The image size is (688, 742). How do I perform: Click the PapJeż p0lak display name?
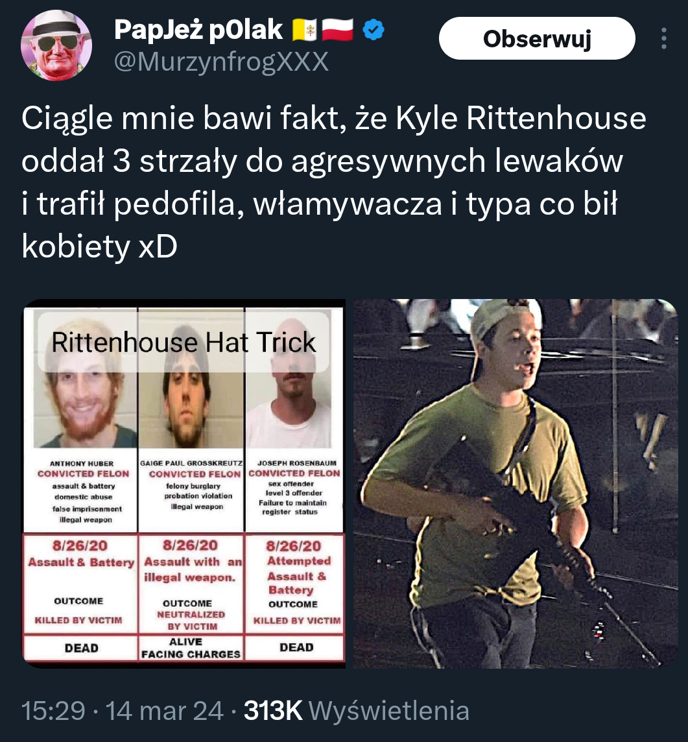tap(198, 30)
